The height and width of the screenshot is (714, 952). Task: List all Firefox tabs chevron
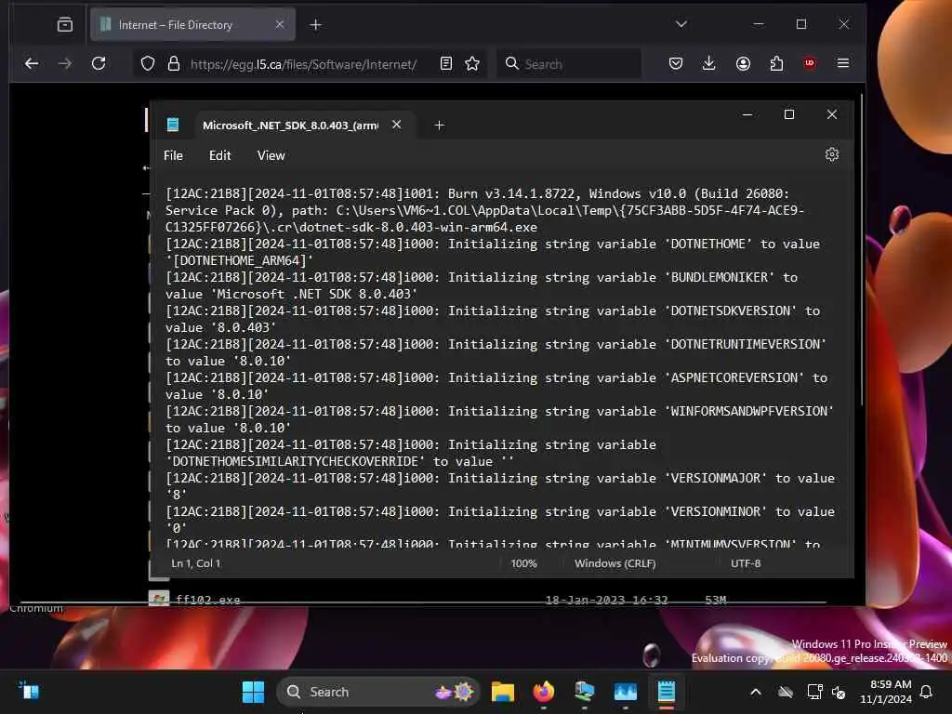pos(681,24)
